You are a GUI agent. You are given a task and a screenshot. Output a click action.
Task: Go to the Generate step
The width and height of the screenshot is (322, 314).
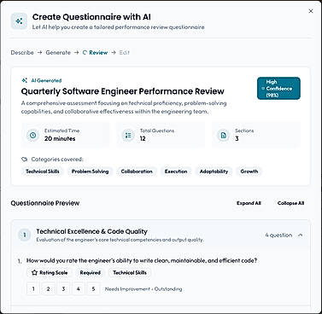(x=58, y=53)
